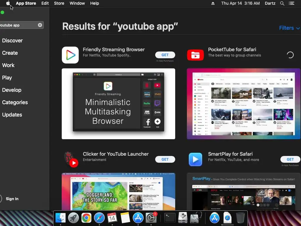Viewport: 301px width, 226px height.
Task: Click the Friendly Streaming Browser title
Action: click(x=114, y=49)
